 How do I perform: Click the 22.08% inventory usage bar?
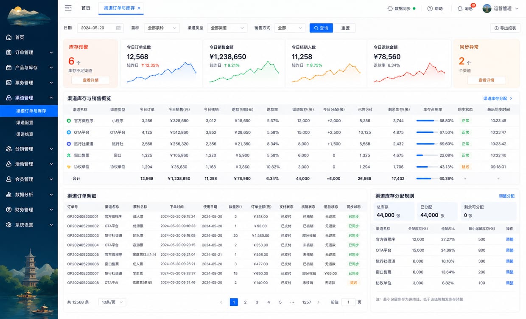(x=427, y=155)
